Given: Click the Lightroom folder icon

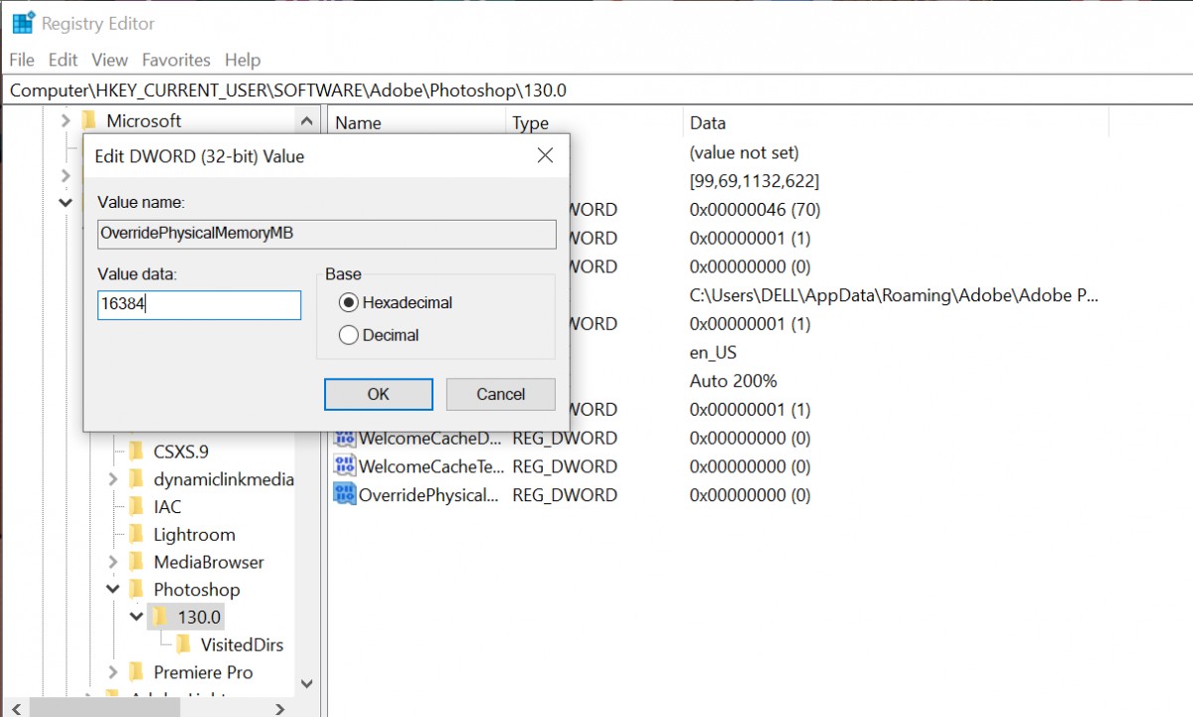Looking at the screenshot, I should 136,535.
